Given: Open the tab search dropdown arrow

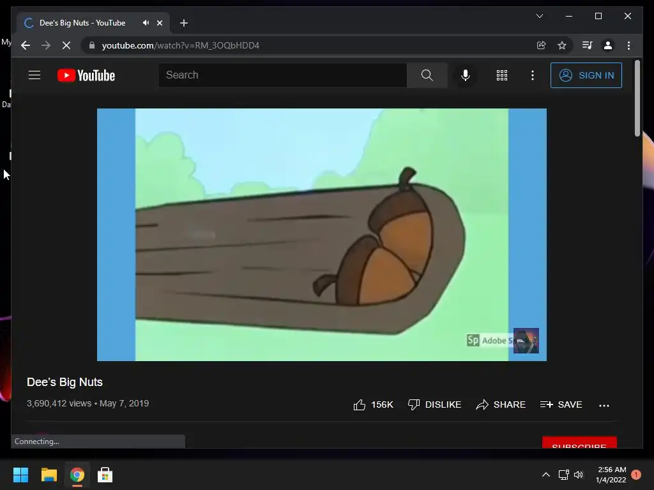Looking at the screenshot, I should pos(539,16).
